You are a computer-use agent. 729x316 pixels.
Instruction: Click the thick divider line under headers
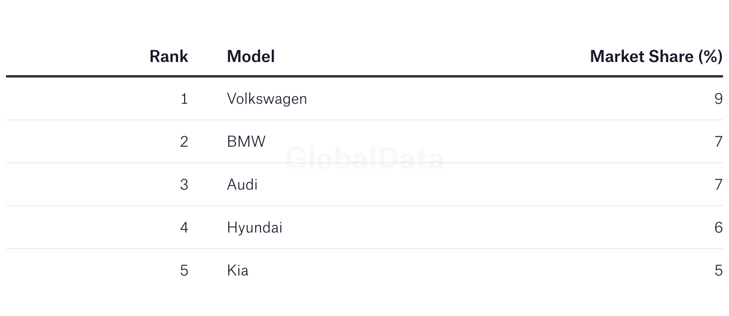pos(364,76)
